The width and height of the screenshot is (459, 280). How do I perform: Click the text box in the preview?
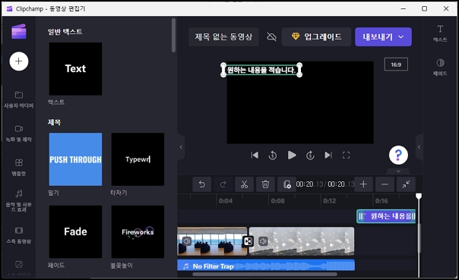(x=261, y=70)
